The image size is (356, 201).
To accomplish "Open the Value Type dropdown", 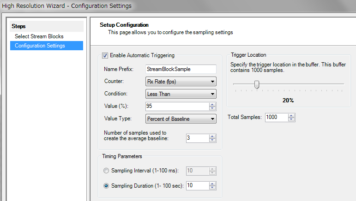I will point(181,119).
